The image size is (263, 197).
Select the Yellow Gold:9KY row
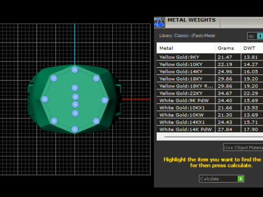point(210,57)
